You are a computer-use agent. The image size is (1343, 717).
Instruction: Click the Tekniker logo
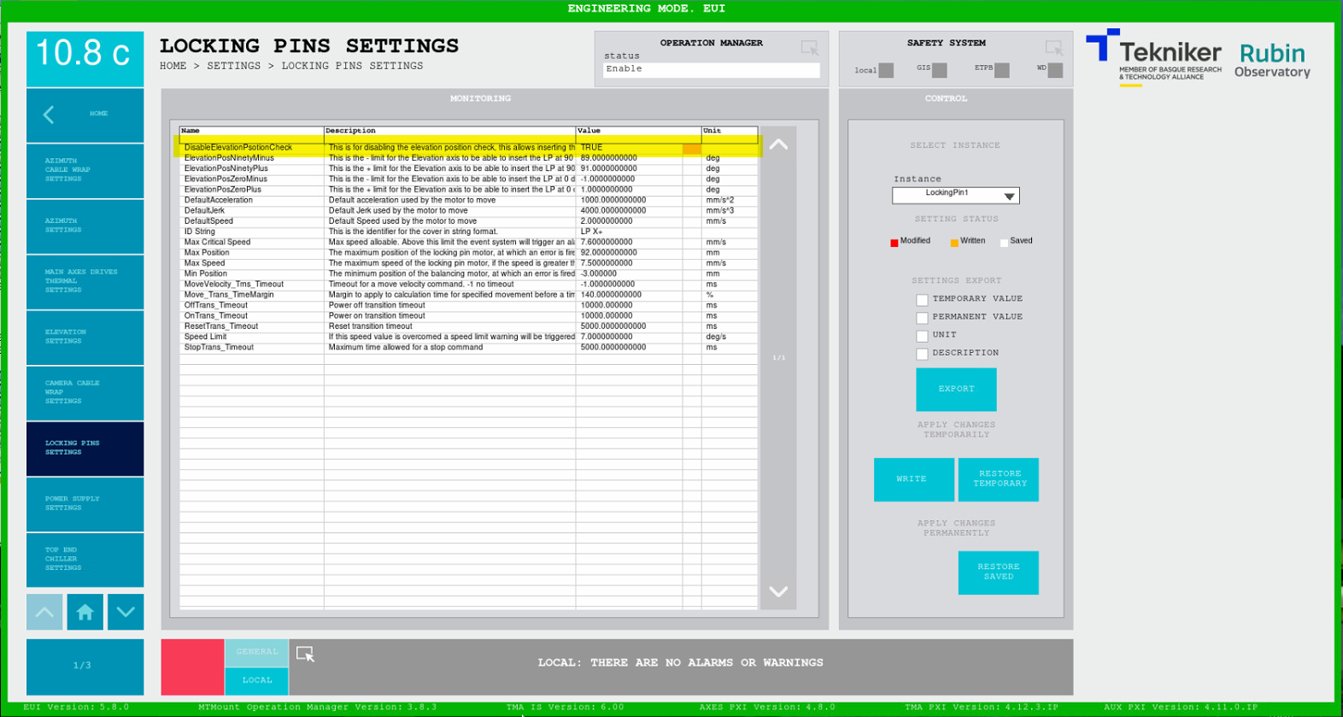[1153, 57]
